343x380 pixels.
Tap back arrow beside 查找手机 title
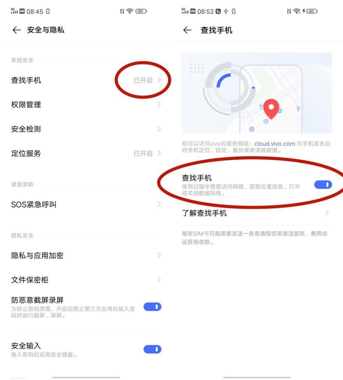point(187,30)
